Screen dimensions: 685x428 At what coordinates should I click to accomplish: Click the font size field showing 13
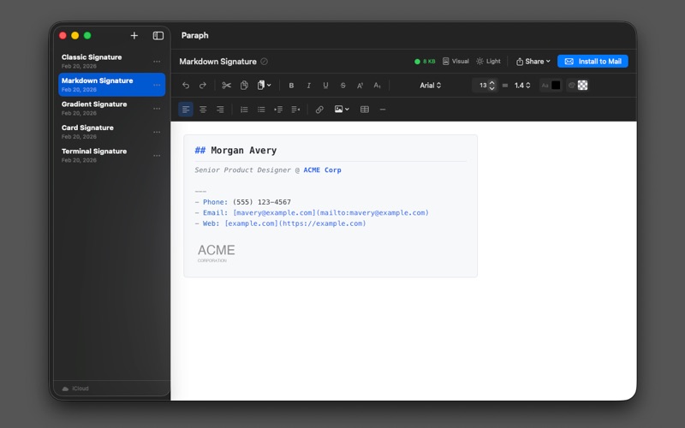(482, 86)
